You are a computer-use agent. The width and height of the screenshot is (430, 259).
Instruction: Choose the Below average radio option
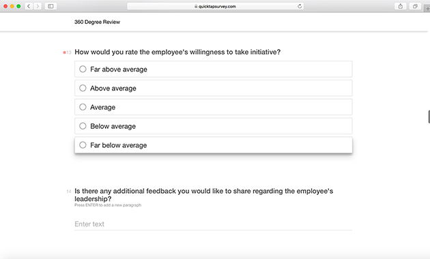click(x=83, y=125)
